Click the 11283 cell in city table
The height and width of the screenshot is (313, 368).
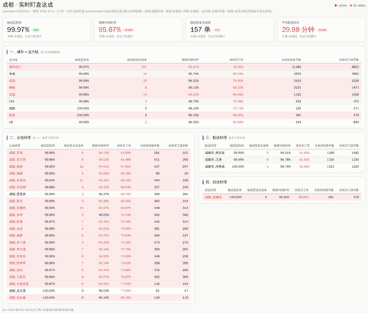[x=297, y=67]
